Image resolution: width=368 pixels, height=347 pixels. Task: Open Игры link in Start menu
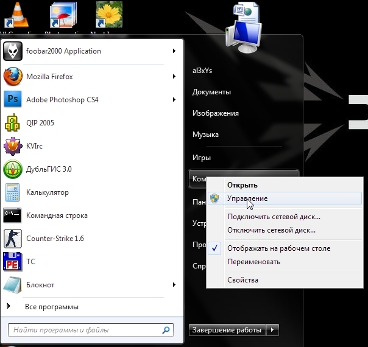(x=202, y=158)
